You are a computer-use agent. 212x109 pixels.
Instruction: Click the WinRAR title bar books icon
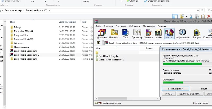(96, 21)
